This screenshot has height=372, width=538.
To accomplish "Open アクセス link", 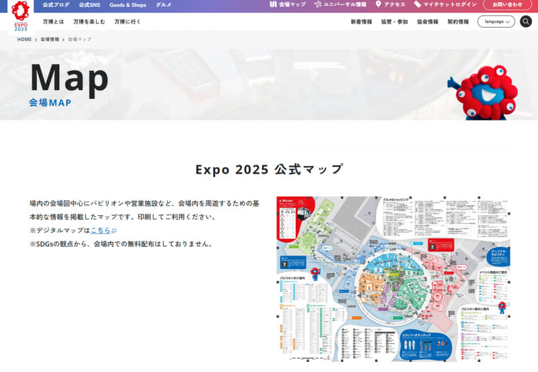I will (x=394, y=5).
